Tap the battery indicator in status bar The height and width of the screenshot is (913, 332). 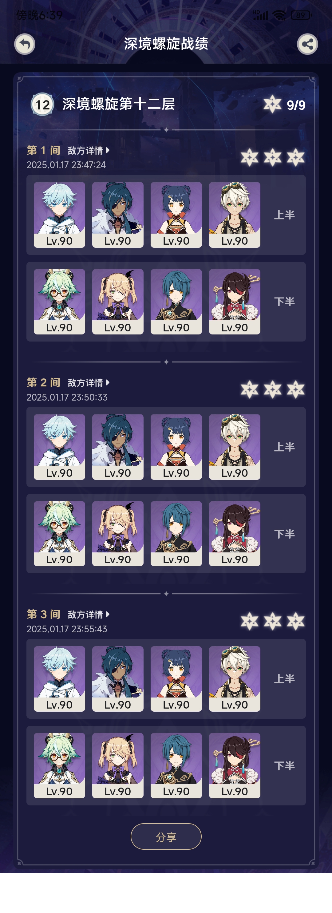(x=301, y=15)
